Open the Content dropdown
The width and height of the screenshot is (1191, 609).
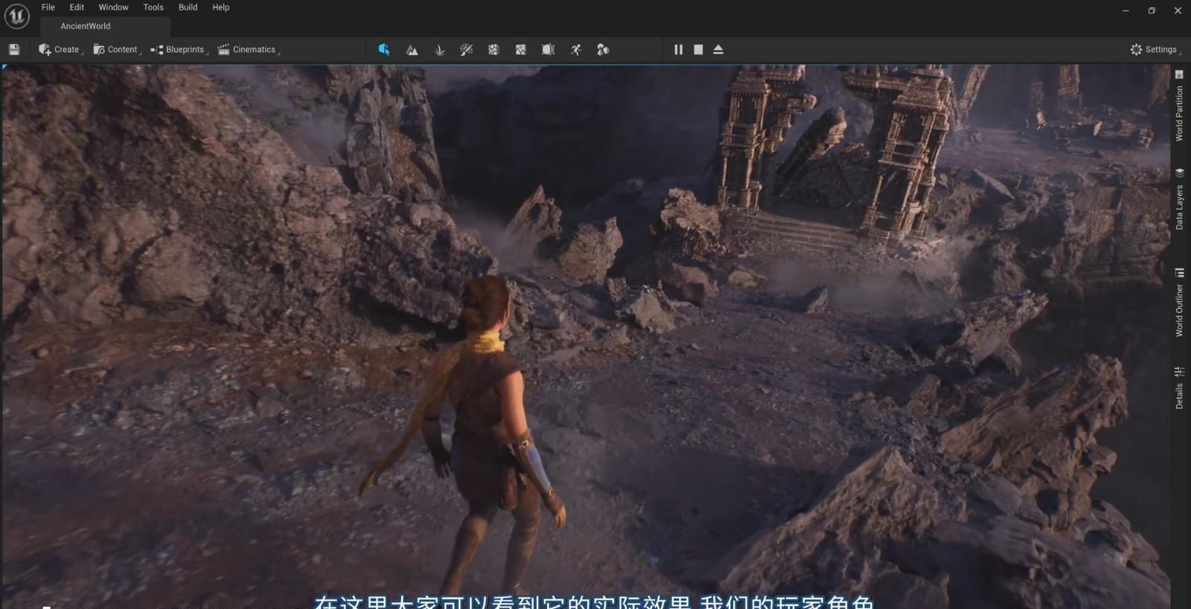[x=116, y=50]
